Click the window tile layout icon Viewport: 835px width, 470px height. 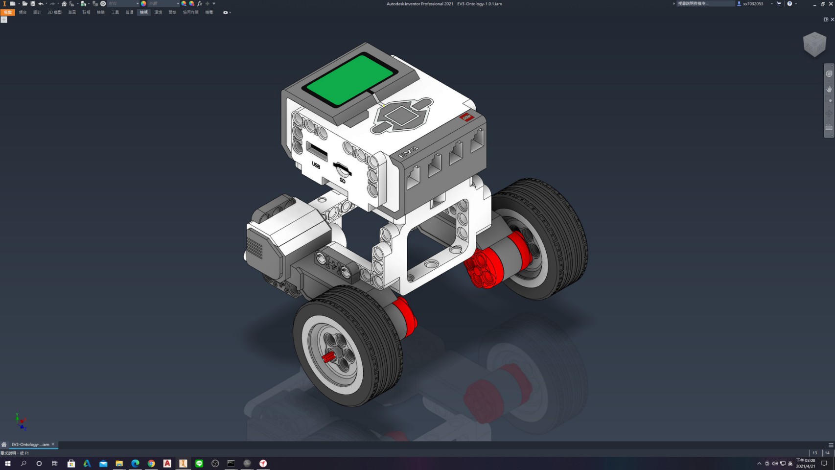[826, 20]
